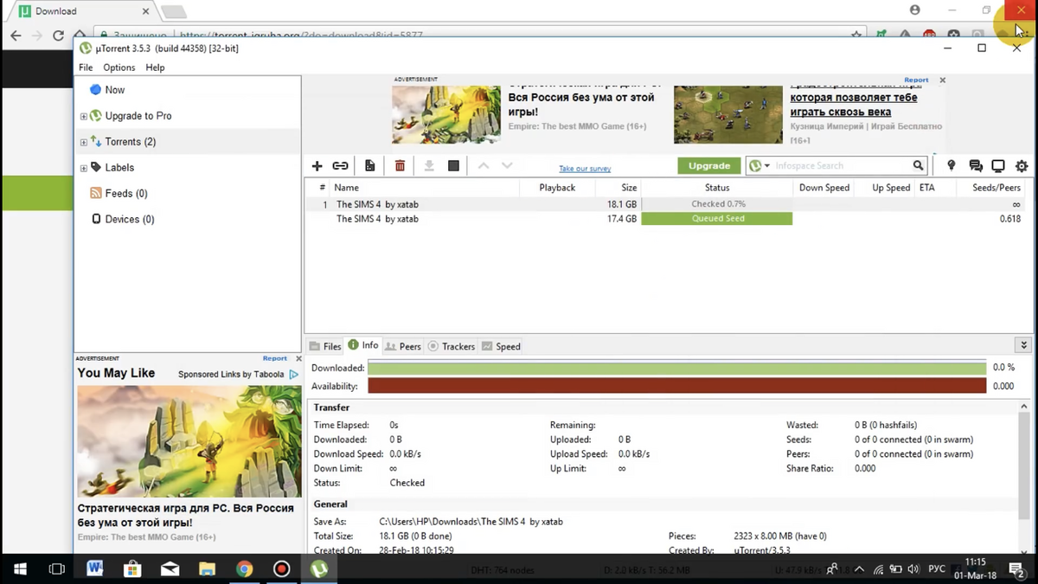Open Task View on taskbar
Viewport: 1038px width, 584px height.
click(x=56, y=568)
